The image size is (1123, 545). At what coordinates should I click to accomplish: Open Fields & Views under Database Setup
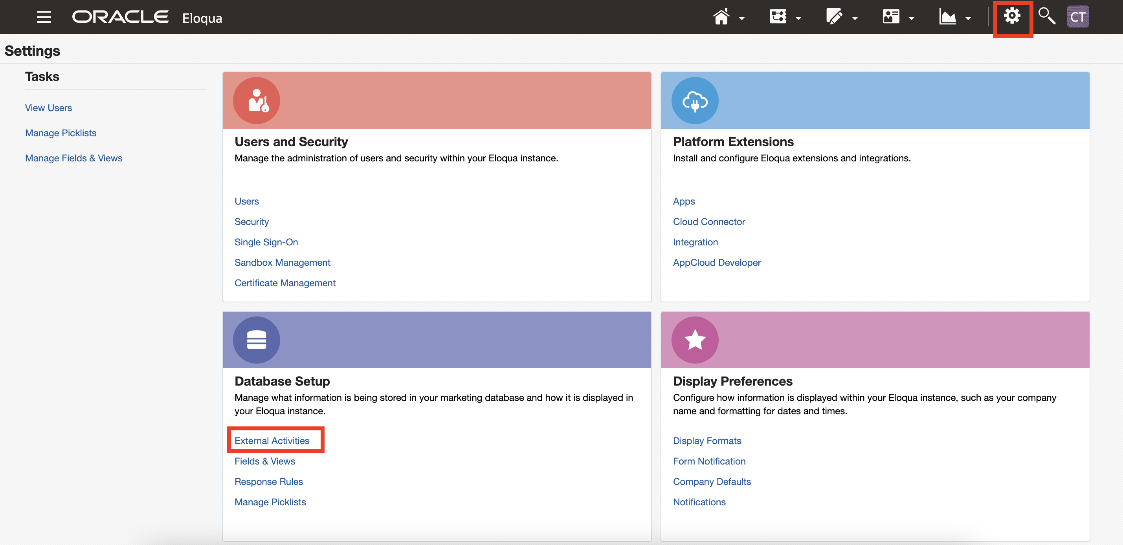pyautogui.click(x=265, y=461)
